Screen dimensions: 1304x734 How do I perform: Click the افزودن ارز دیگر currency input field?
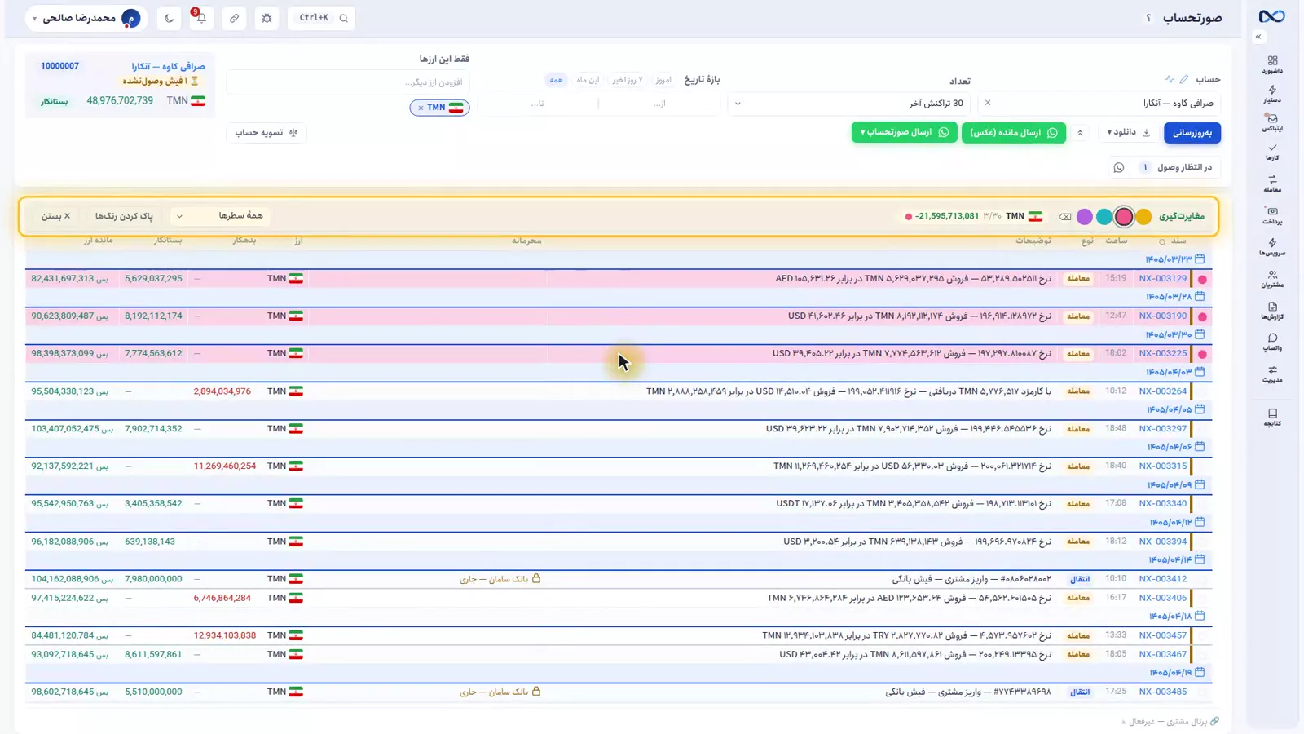[348, 82]
